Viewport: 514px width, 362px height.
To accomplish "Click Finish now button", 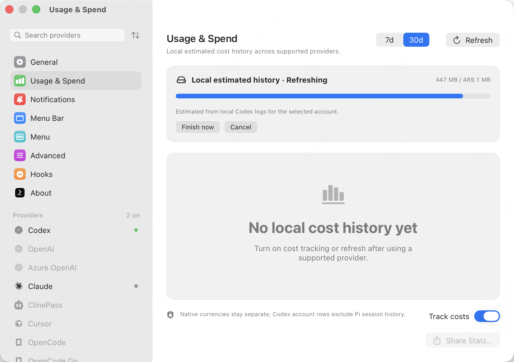I will [x=198, y=127].
